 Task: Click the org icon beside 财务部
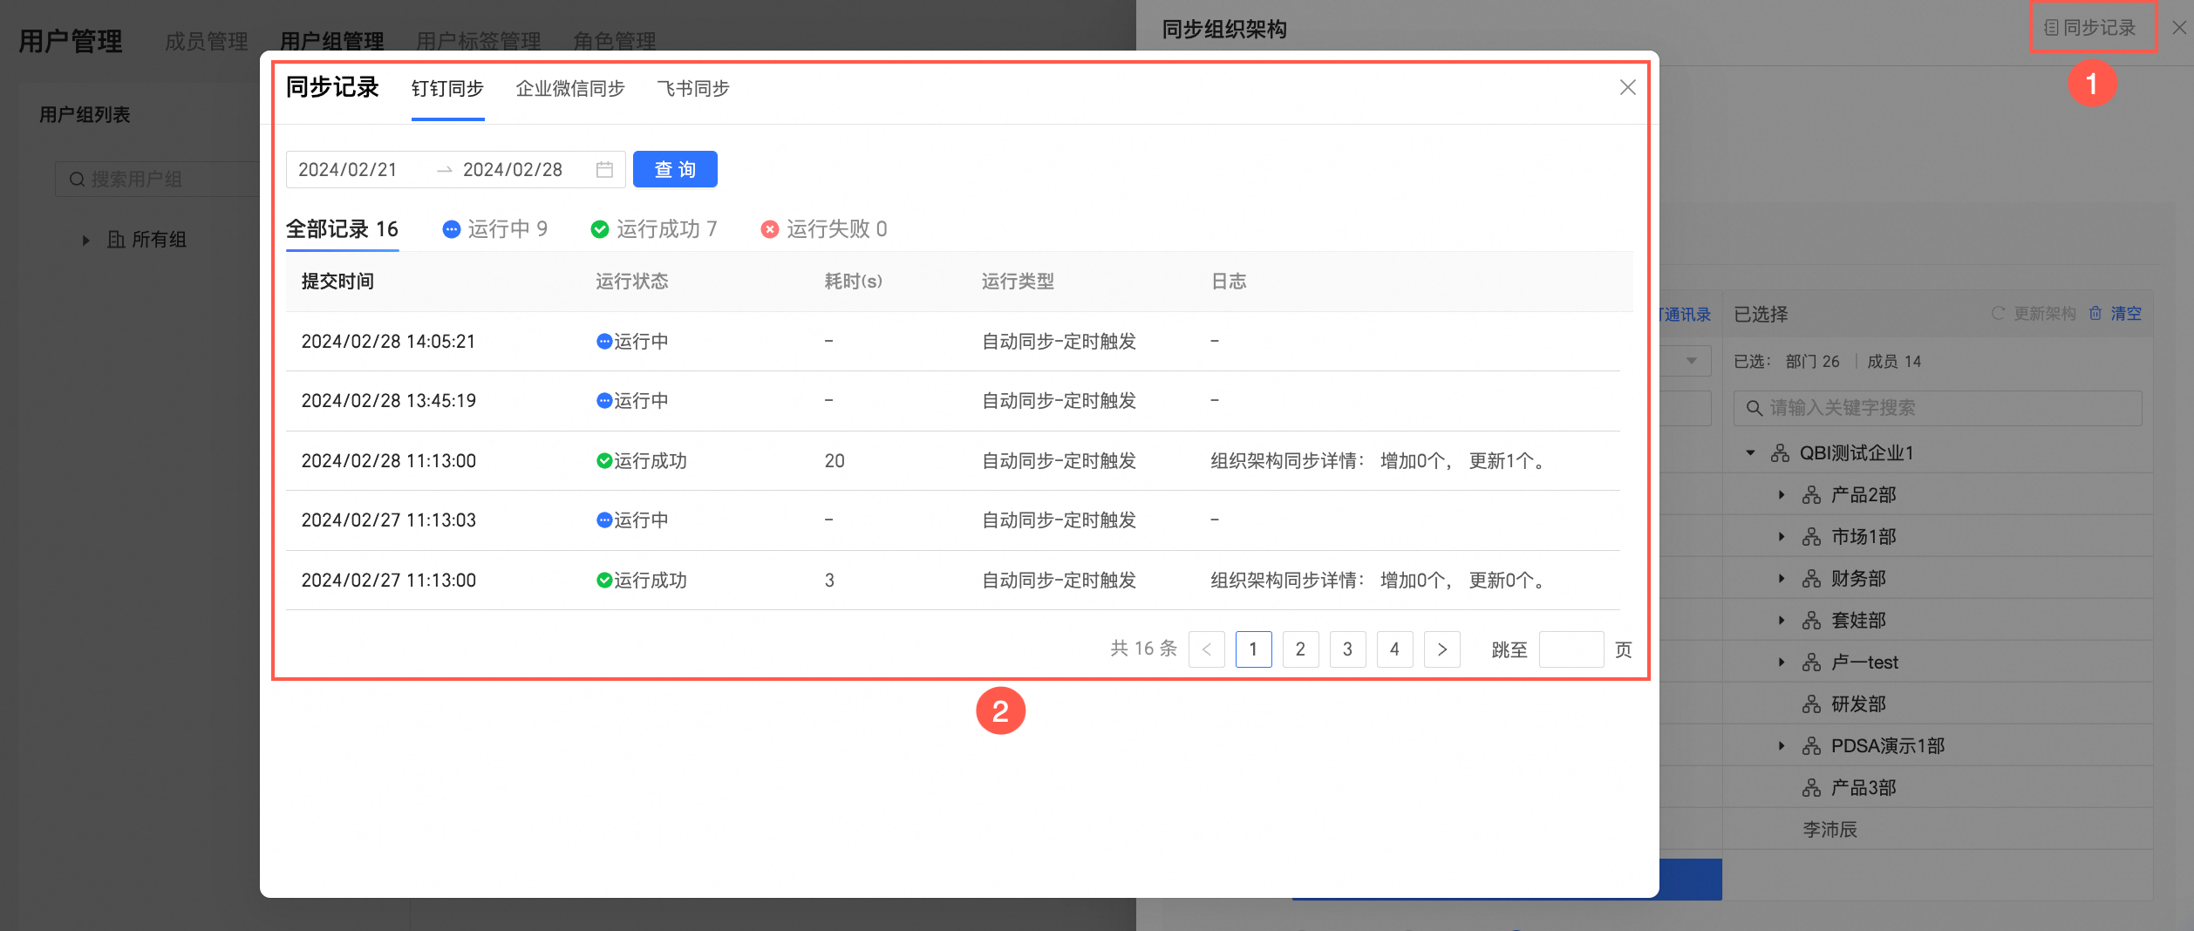[x=1812, y=579]
